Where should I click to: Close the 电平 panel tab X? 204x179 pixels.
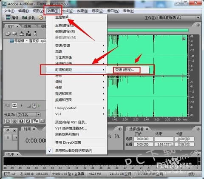pos(17,154)
